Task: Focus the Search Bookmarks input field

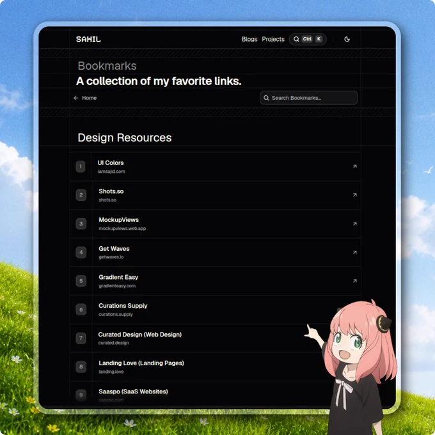Action: pos(308,98)
